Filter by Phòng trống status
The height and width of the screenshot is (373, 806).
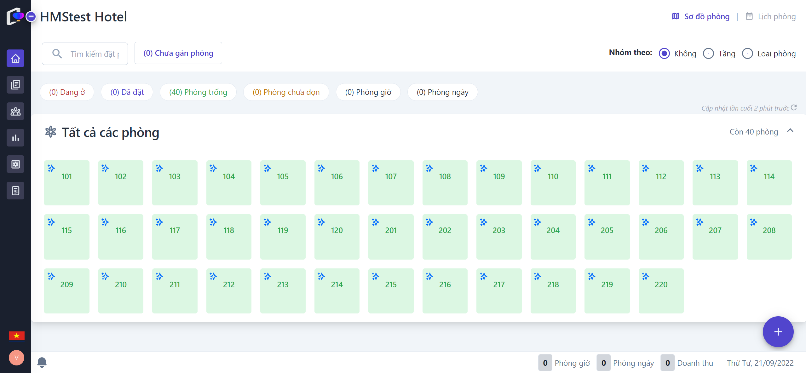[x=198, y=92]
